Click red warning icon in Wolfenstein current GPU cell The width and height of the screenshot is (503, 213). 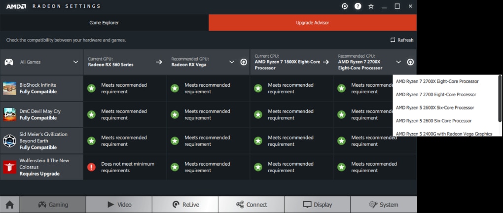91,167
